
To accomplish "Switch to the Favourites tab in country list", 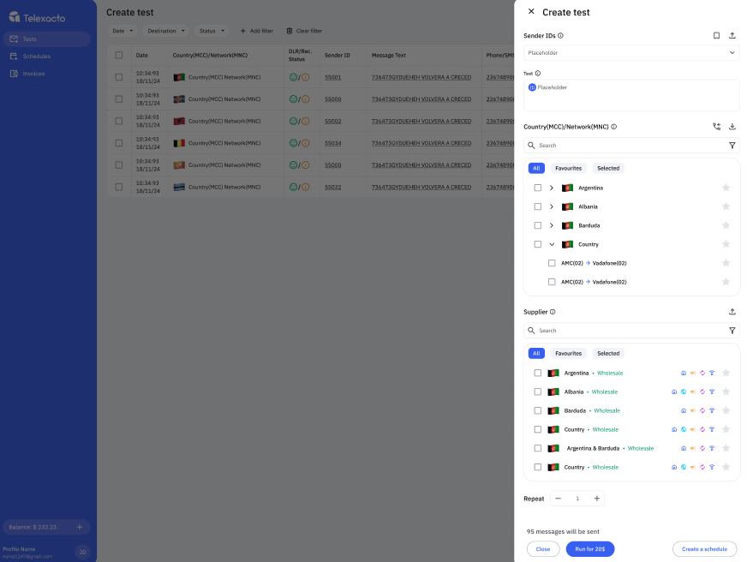I will [x=570, y=168].
